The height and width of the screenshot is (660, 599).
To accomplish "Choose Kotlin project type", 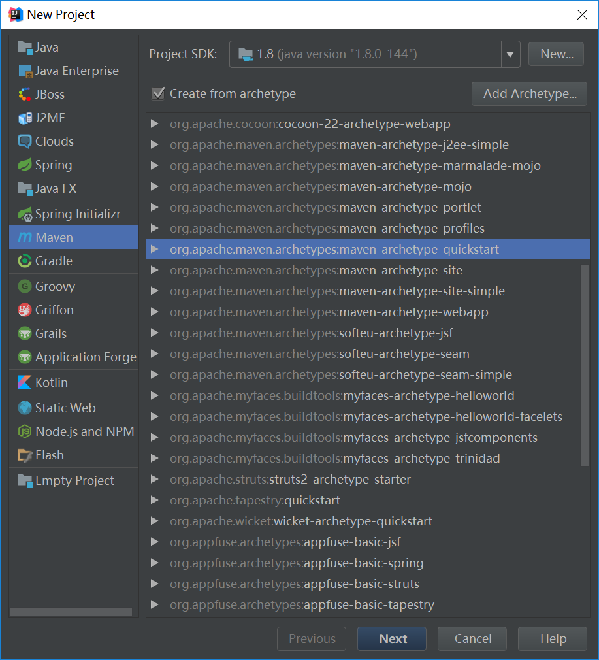I will pos(74,383).
